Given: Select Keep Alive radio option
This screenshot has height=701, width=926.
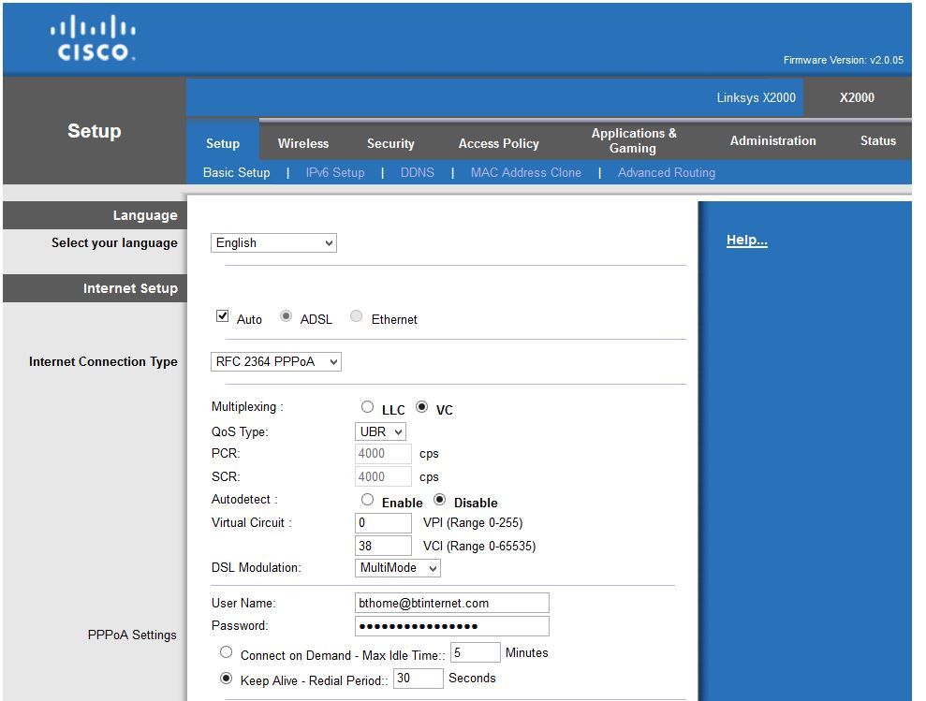Looking at the screenshot, I should (227, 678).
